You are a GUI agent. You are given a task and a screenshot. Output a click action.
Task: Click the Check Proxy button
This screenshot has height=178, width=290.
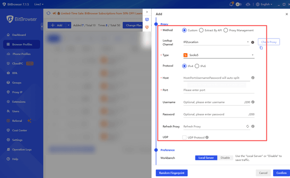[x=269, y=42]
